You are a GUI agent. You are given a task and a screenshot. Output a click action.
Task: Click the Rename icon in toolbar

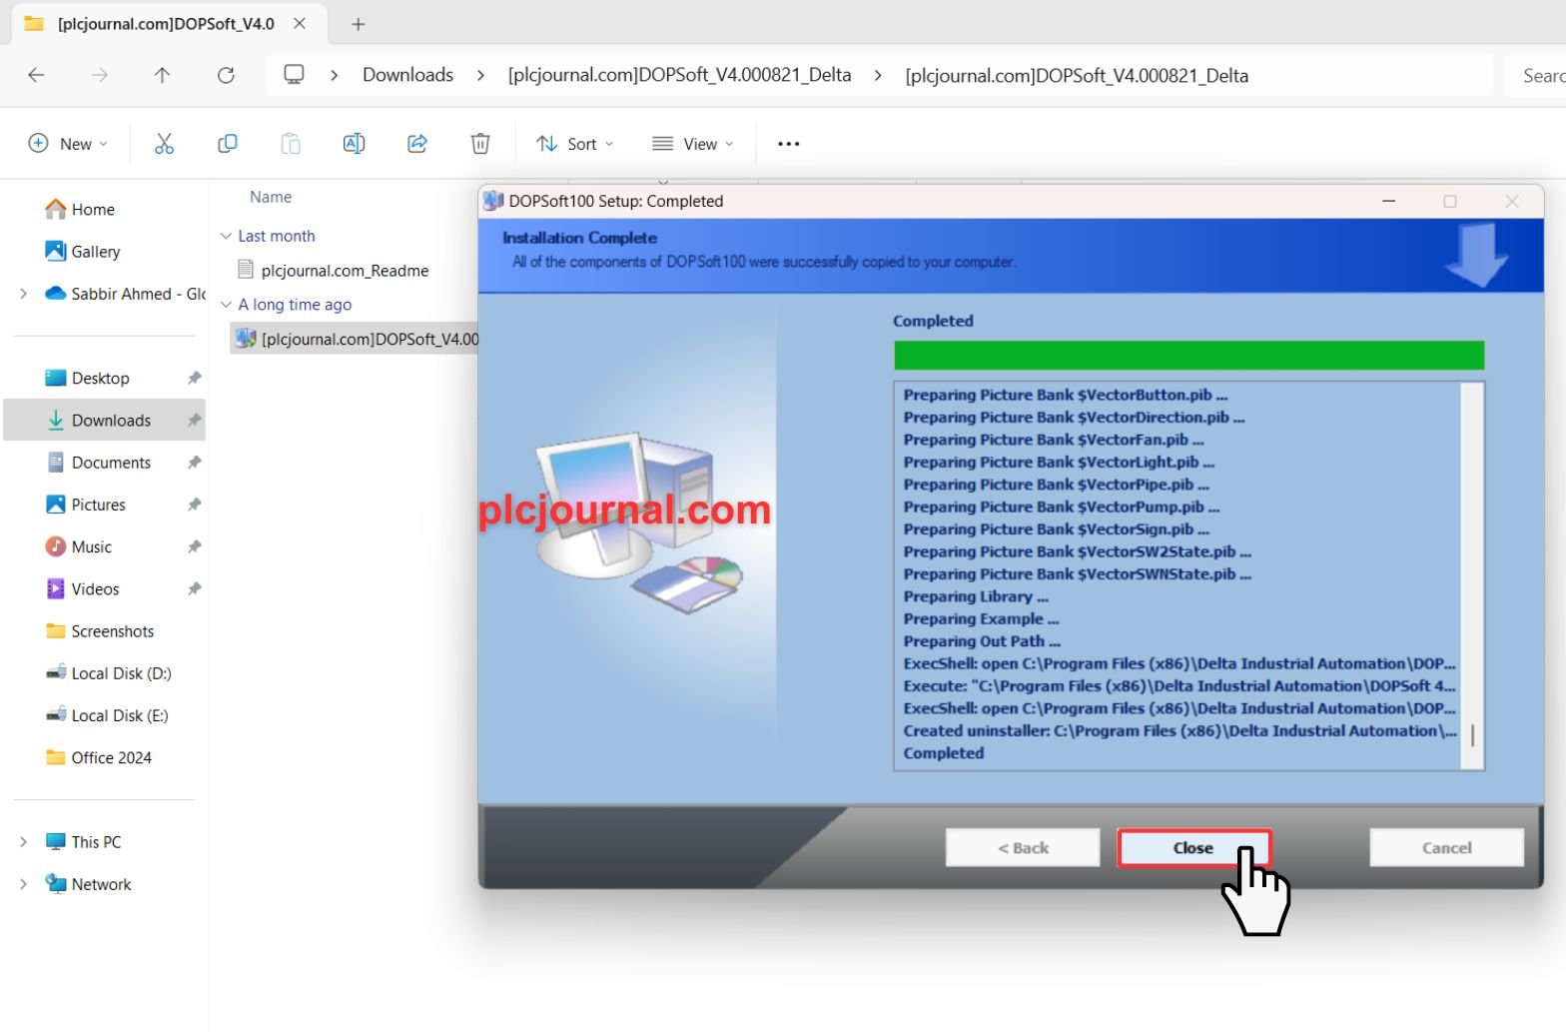354,144
